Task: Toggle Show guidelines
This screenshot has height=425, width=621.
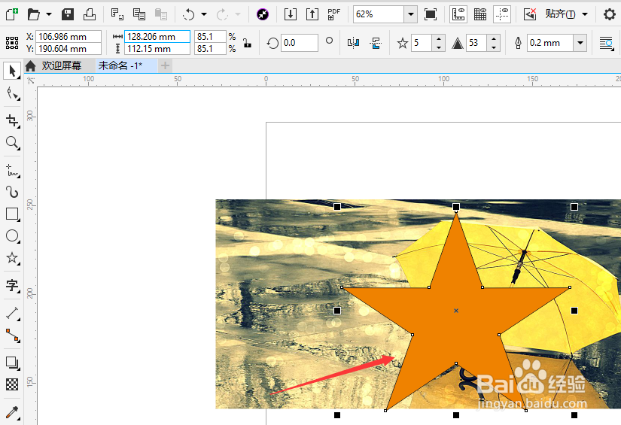Action: (502, 14)
